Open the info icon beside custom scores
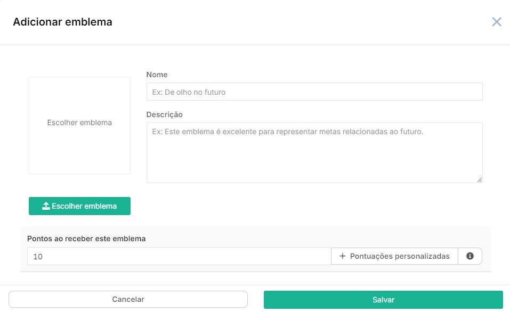Viewport: 510px width, 312px height. (x=469, y=256)
